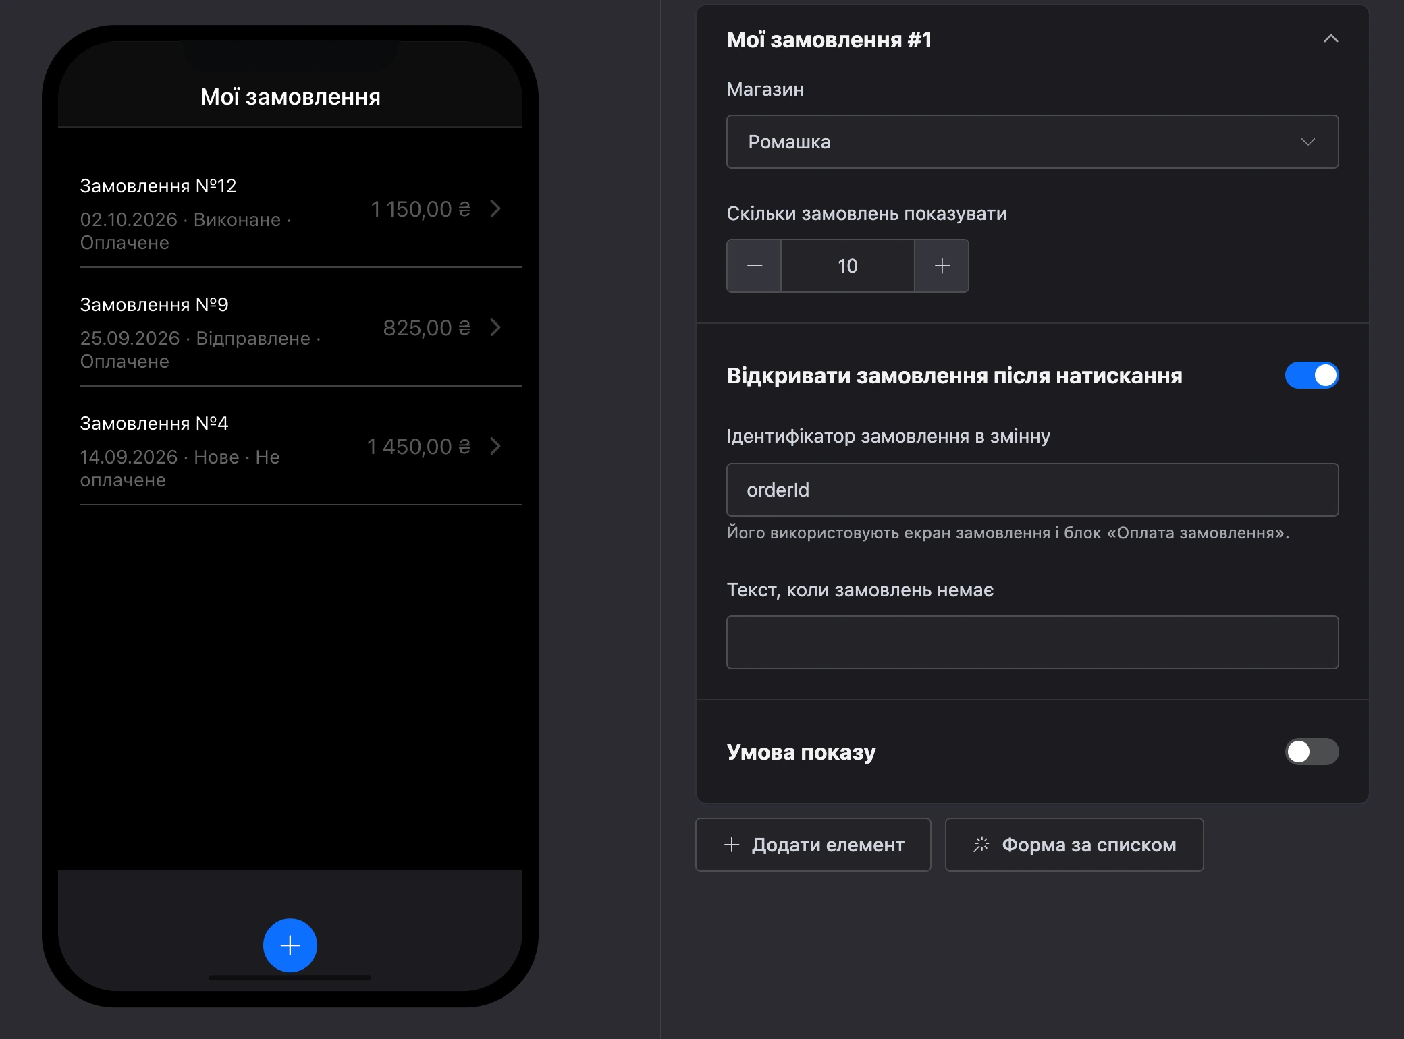Collapse the Мої замовлення #1 panel
This screenshot has height=1039, width=1404.
pyautogui.click(x=1330, y=39)
